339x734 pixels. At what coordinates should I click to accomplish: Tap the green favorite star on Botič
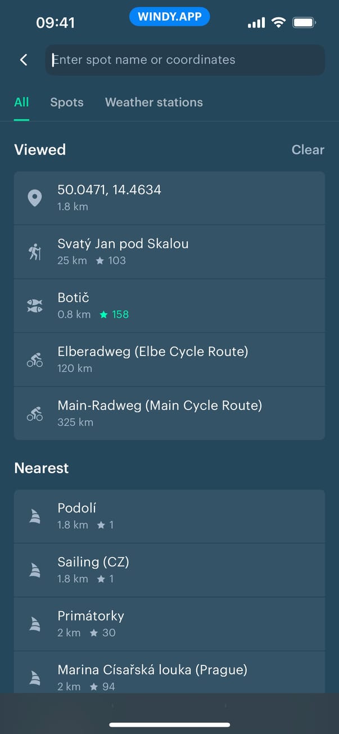click(x=103, y=315)
